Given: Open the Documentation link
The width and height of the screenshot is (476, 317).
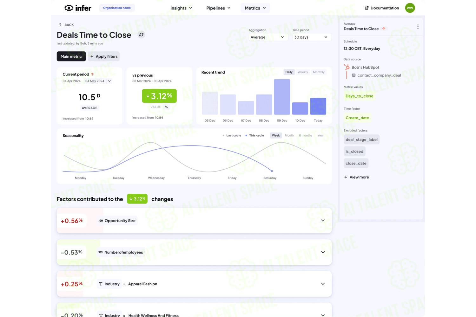Looking at the screenshot, I should click(x=382, y=8).
